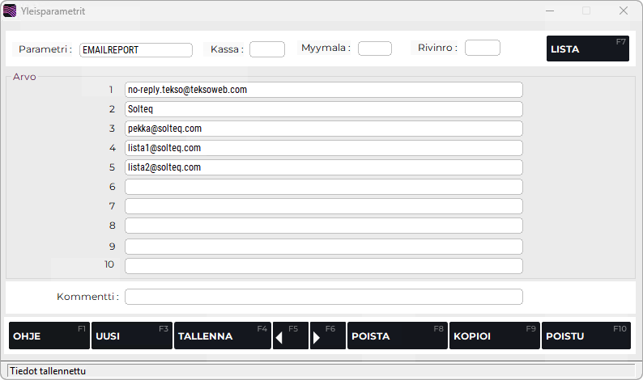Click value field 1 with no-reply.tekso@teksoweb.com

(x=324, y=90)
